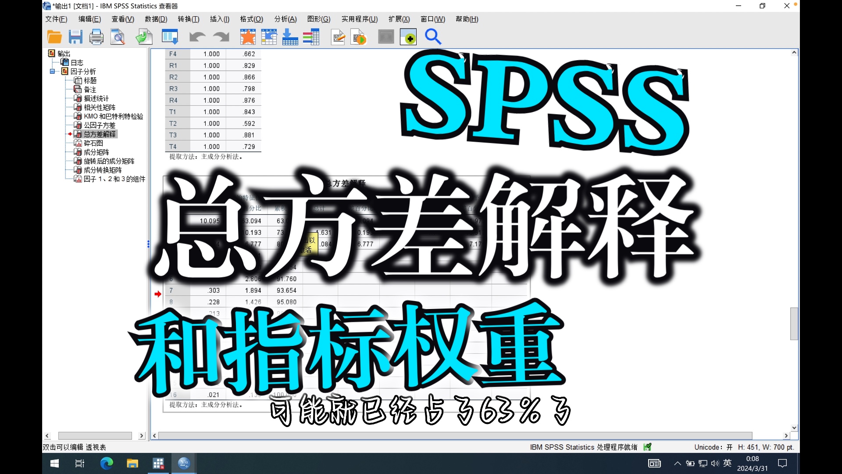Open the 帮助 menu
Image resolution: width=842 pixels, height=474 pixels.
coord(467,19)
